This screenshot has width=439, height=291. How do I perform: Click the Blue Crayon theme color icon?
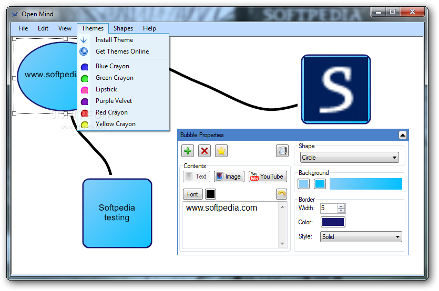(84, 67)
